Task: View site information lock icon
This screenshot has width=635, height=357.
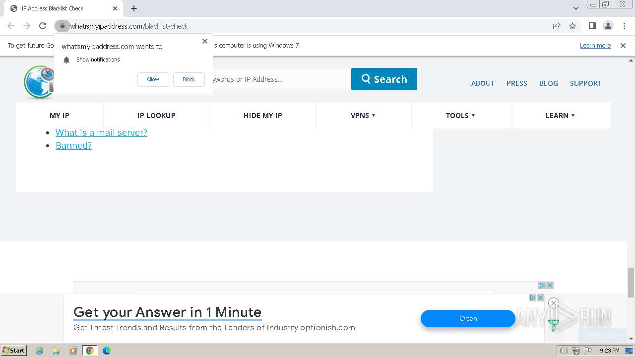Action: point(62,26)
